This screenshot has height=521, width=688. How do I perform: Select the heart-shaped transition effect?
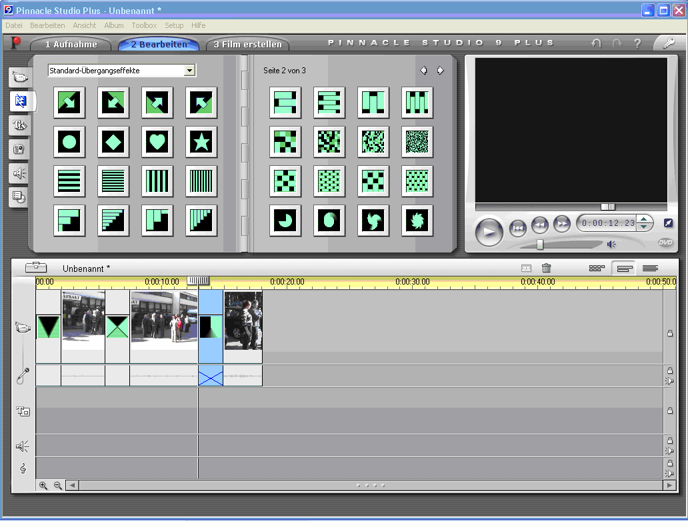point(157,142)
